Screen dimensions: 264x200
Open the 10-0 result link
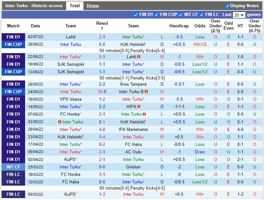pyautogui.click(x=102, y=92)
